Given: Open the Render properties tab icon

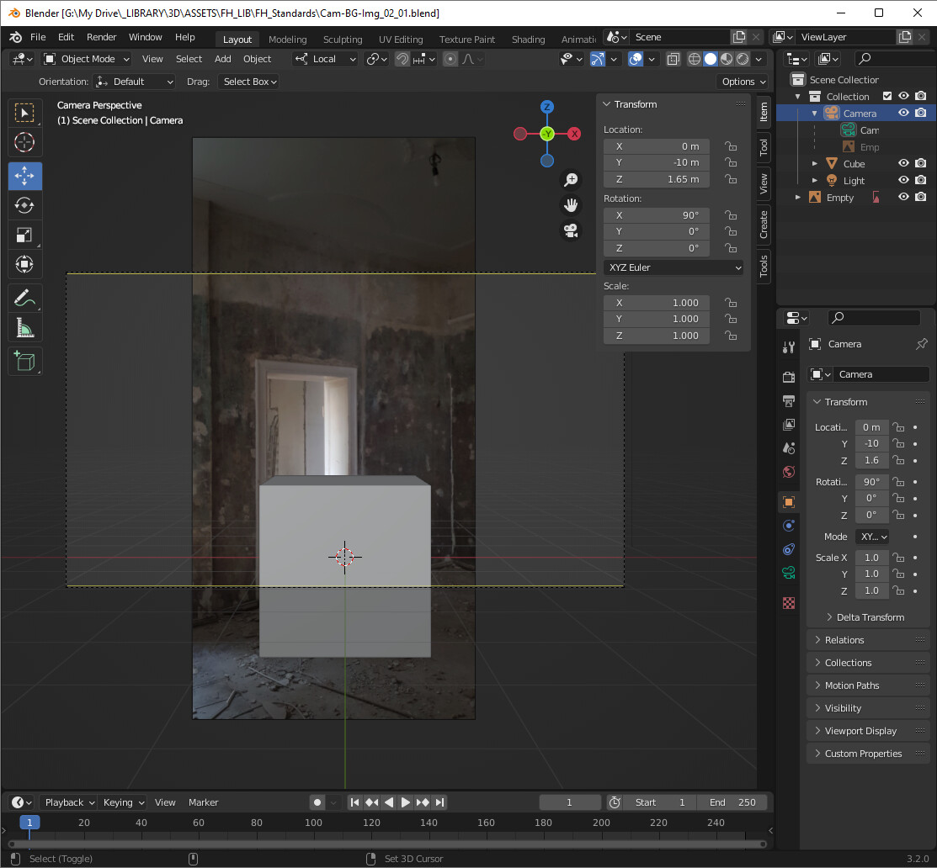Looking at the screenshot, I should [x=789, y=377].
